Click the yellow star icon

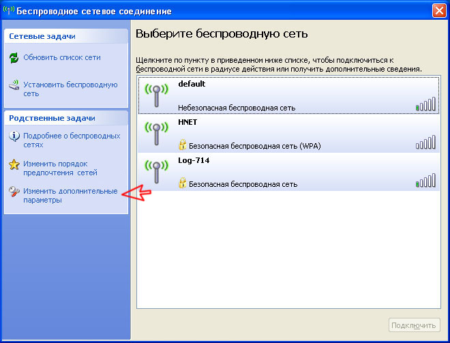point(14,164)
